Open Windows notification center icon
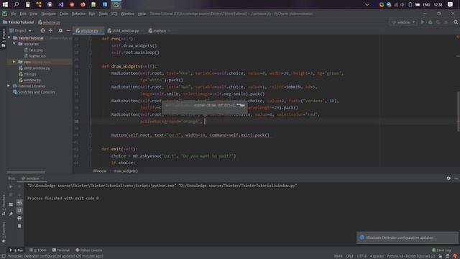 (451, 4)
